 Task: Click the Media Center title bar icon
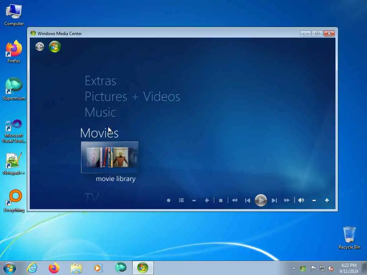point(33,33)
